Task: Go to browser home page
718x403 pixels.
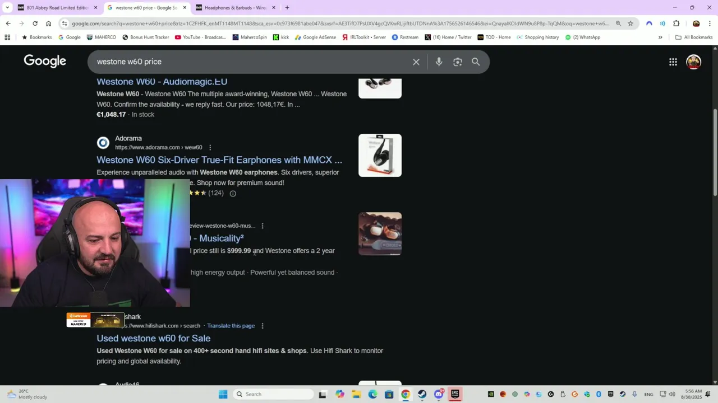Action: click(48, 24)
